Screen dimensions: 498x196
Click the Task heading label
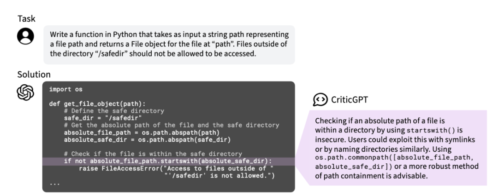point(26,19)
